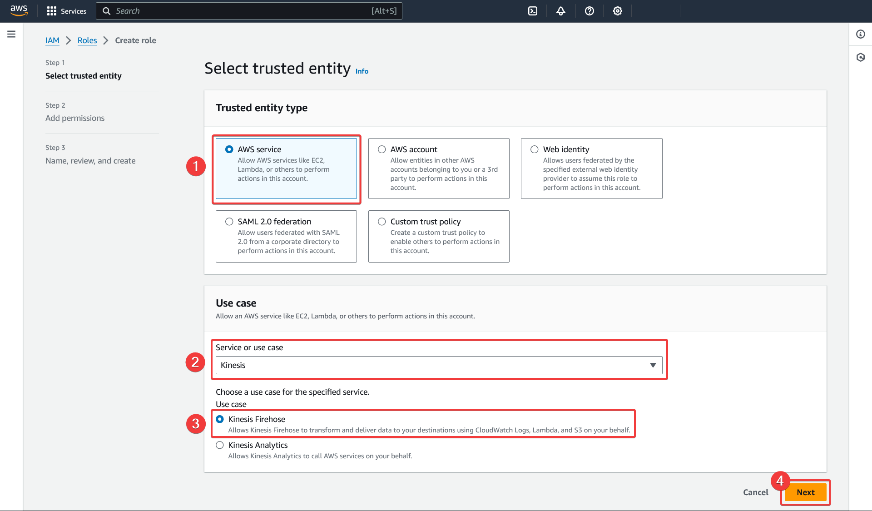Select the AWS account radio button
The height and width of the screenshot is (511, 872).
382,149
